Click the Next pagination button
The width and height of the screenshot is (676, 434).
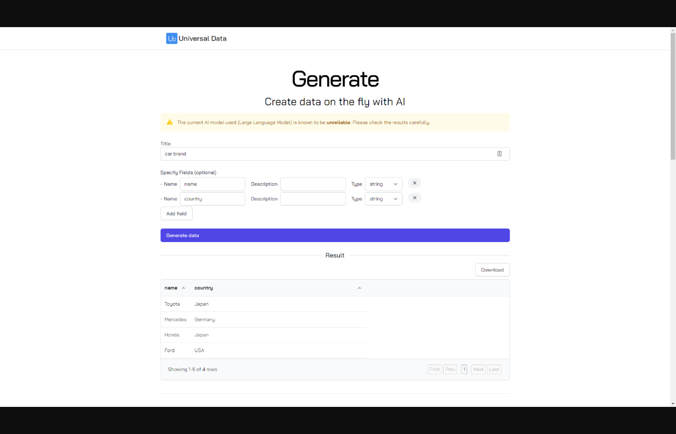point(478,369)
